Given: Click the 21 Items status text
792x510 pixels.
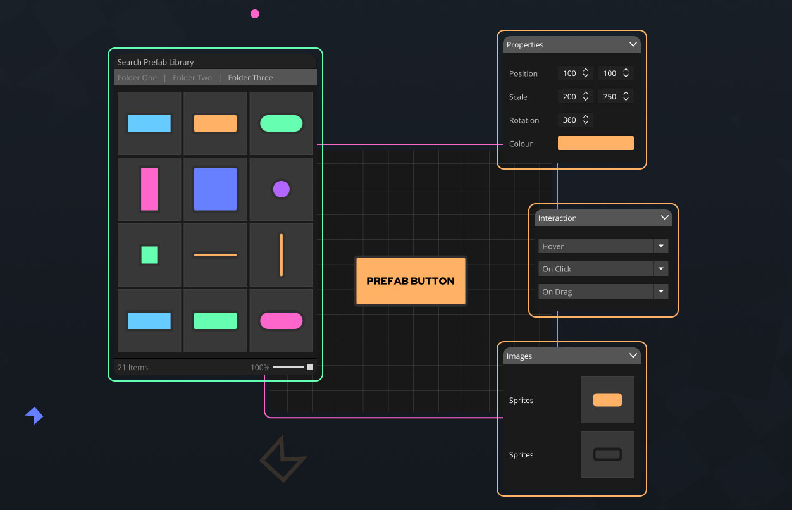Looking at the screenshot, I should (x=133, y=368).
